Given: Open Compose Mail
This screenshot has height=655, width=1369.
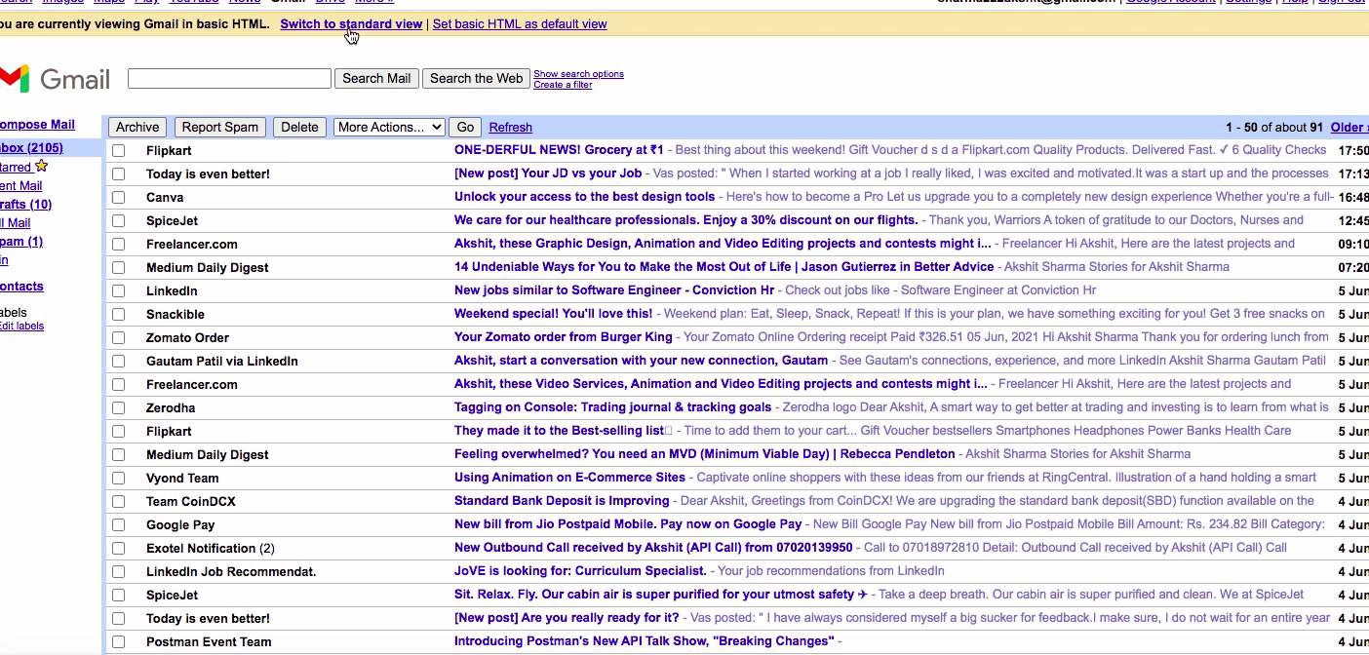Looking at the screenshot, I should click(37, 124).
